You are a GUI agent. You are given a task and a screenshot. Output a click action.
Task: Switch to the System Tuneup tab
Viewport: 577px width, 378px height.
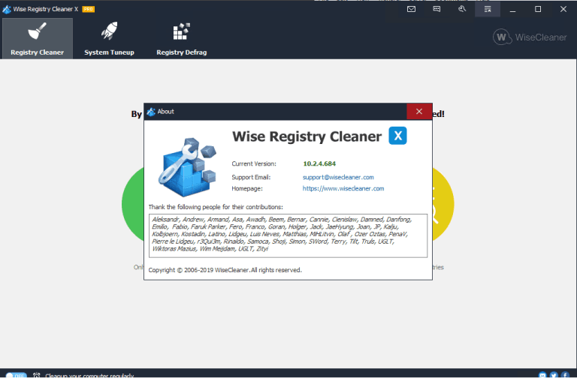tap(109, 38)
